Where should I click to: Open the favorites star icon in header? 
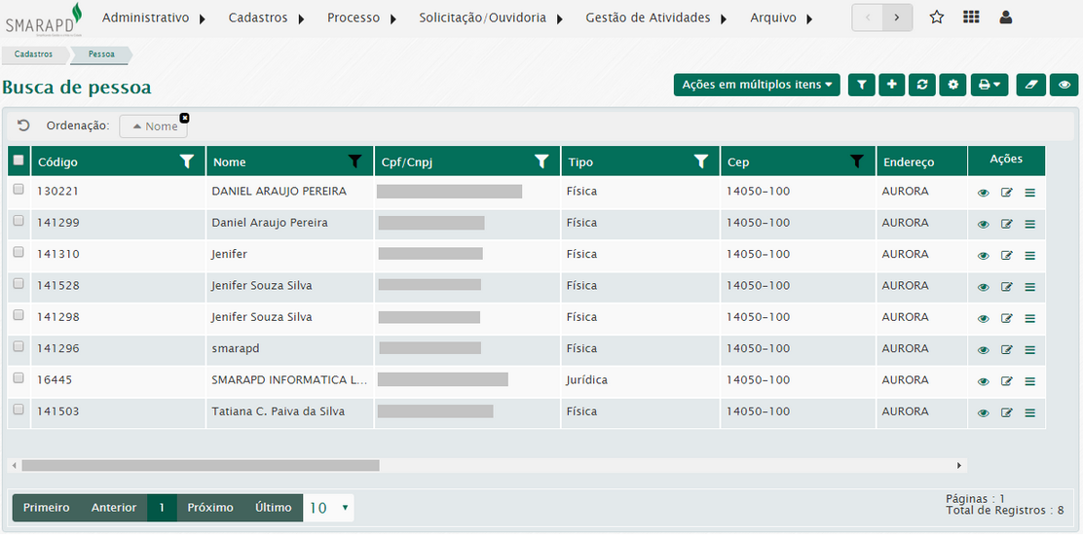click(x=936, y=18)
